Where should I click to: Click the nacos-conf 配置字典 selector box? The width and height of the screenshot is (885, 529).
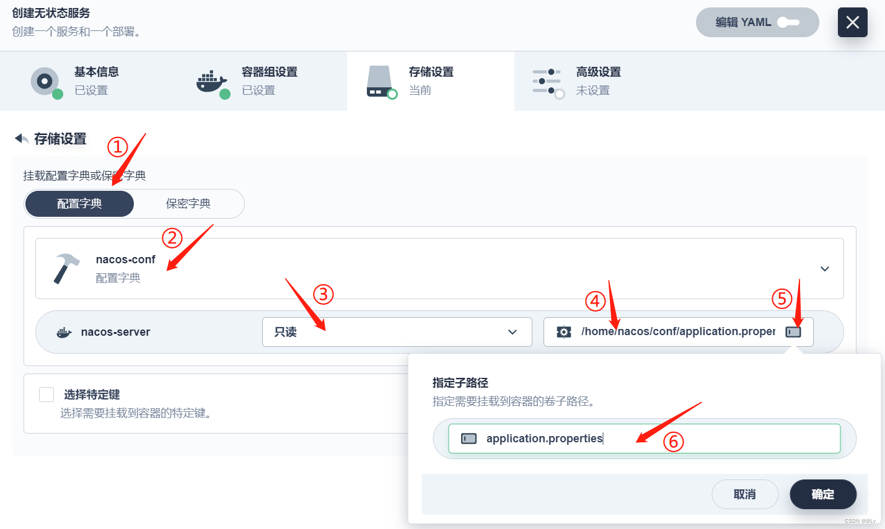439,269
